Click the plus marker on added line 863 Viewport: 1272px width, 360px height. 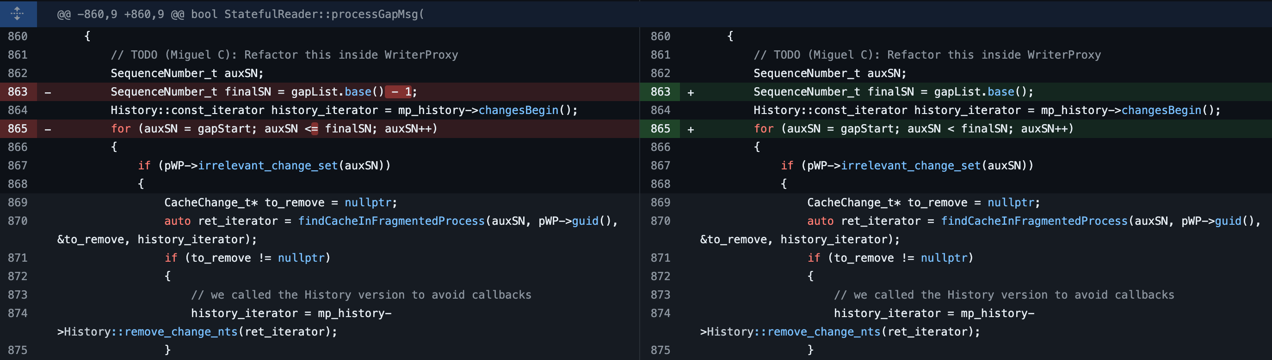point(690,92)
